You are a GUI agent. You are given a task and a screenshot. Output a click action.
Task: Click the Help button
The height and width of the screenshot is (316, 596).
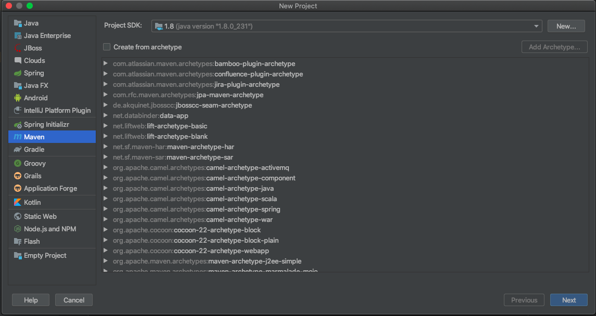(x=31, y=300)
